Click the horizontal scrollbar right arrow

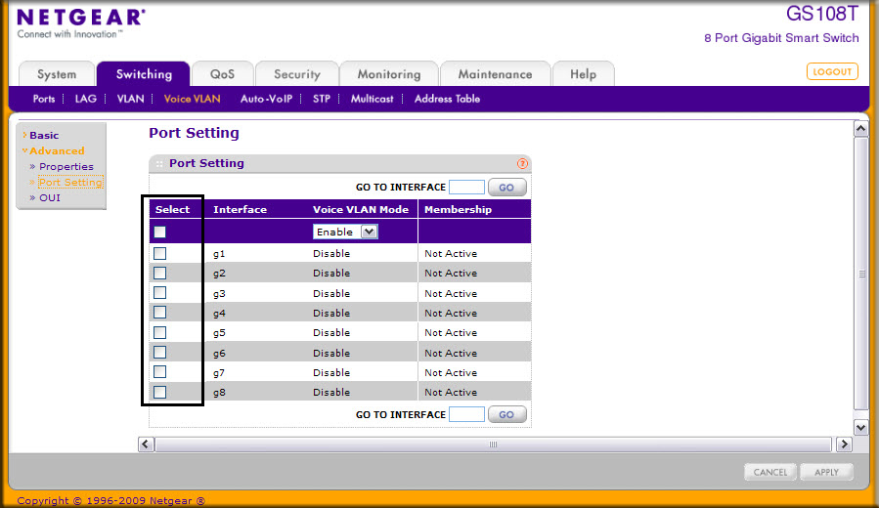point(843,444)
